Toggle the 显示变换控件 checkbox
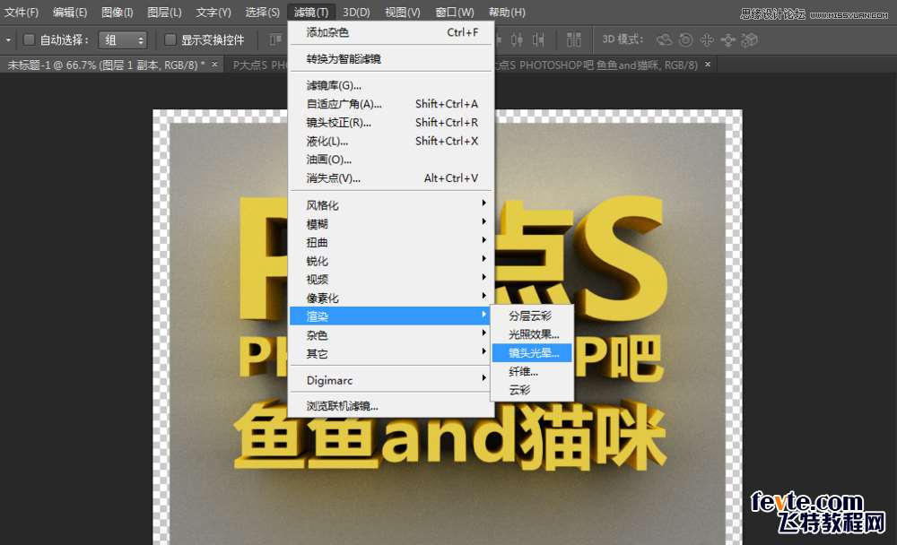 (170, 40)
